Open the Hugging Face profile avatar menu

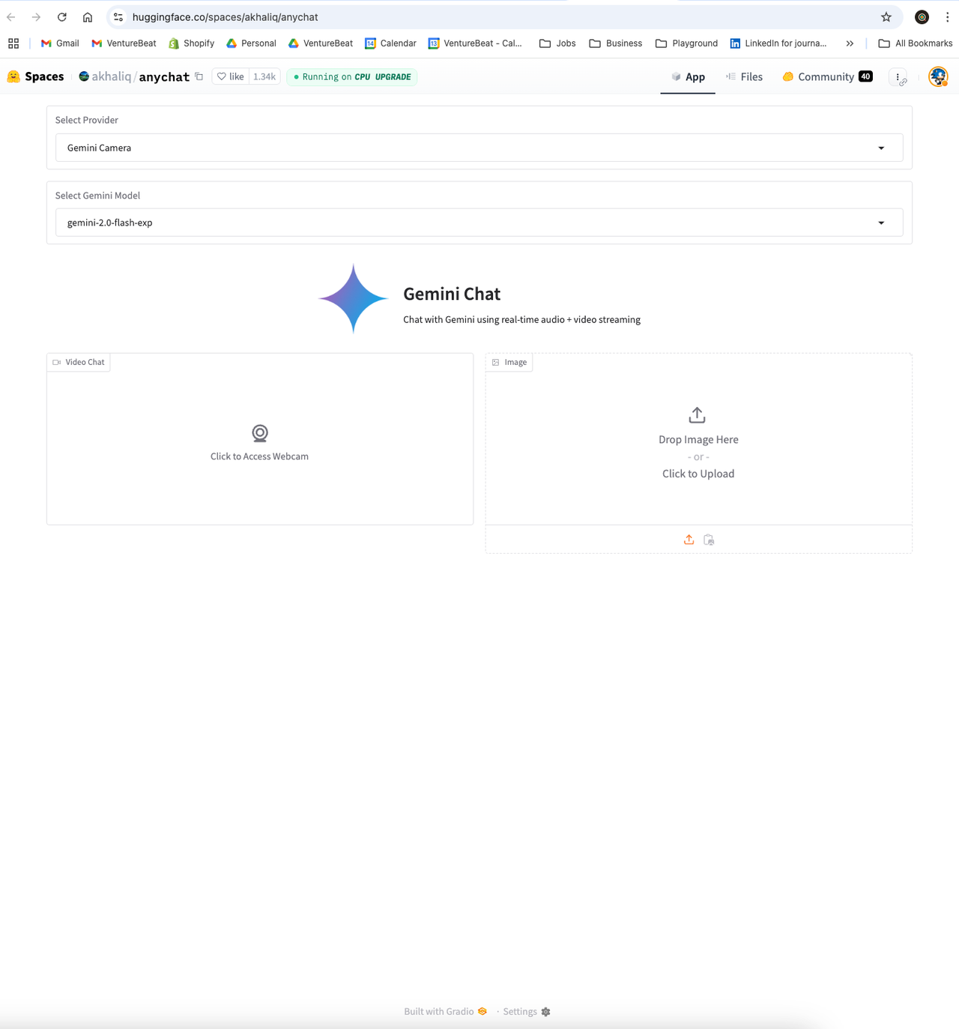pyautogui.click(x=937, y=76)
